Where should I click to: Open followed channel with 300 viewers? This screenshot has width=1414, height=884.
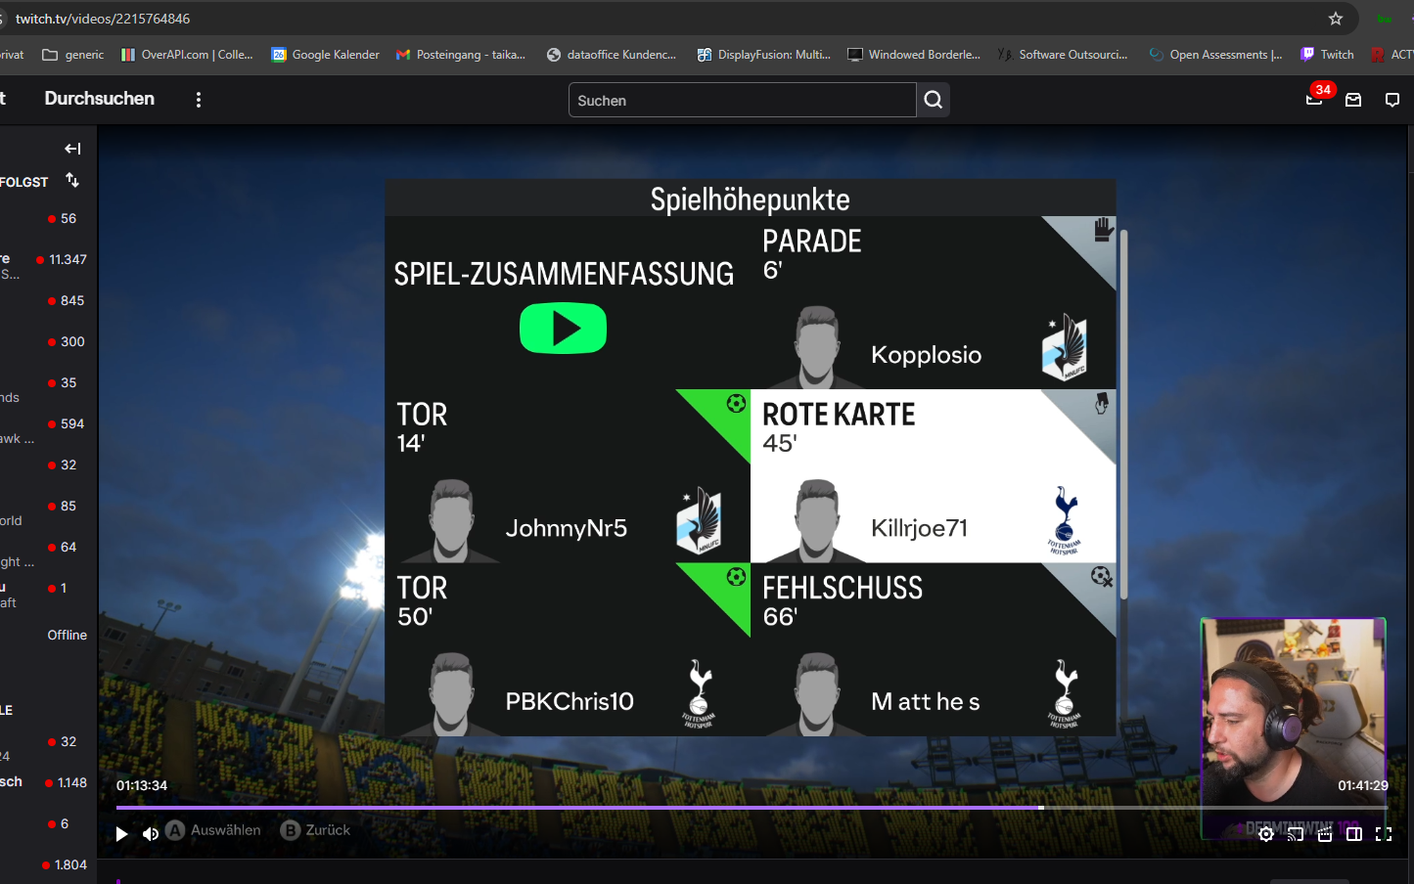click(x=48, y=342)
